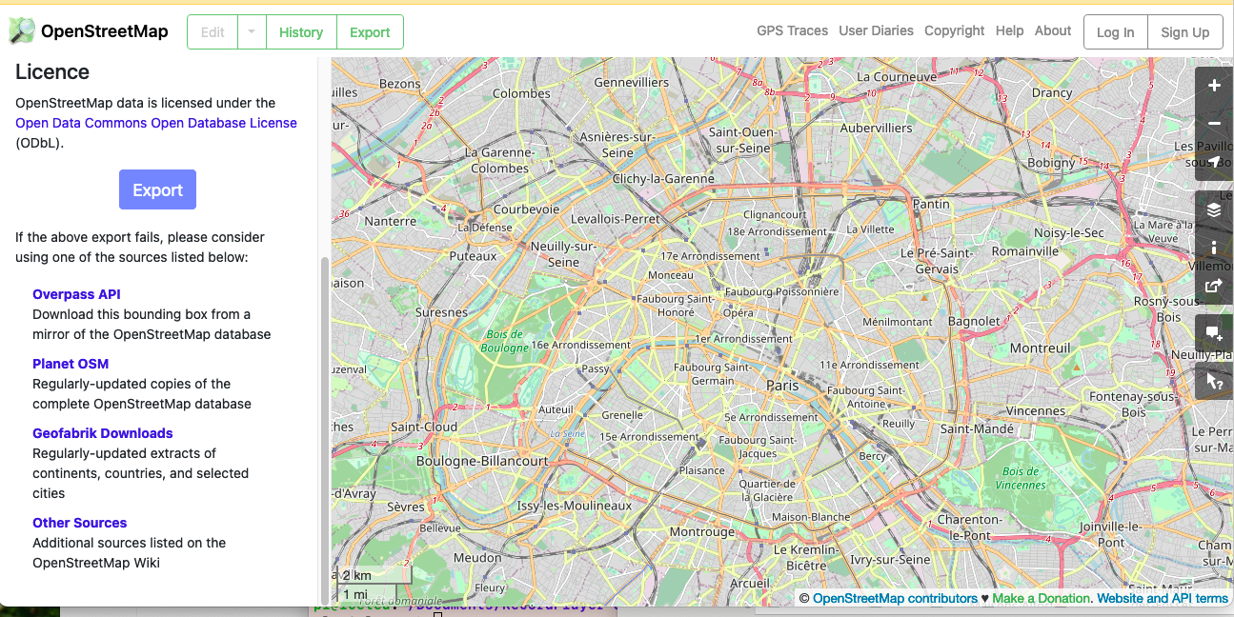Screen dimensions: 1234x617
Task: Open the Open Database License link
Action: pos(155,123)
